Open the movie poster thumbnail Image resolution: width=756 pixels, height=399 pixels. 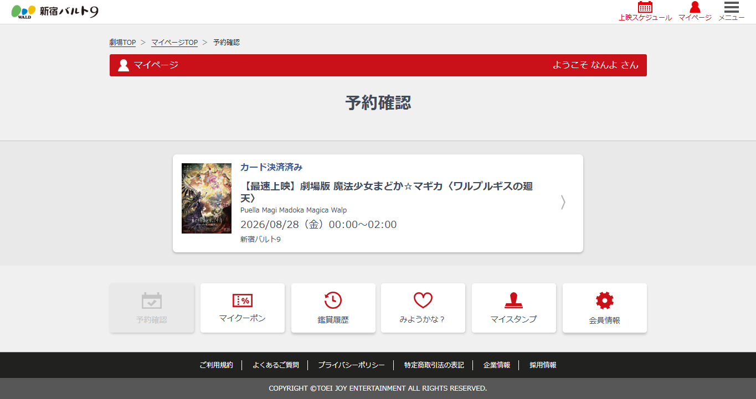207,198
